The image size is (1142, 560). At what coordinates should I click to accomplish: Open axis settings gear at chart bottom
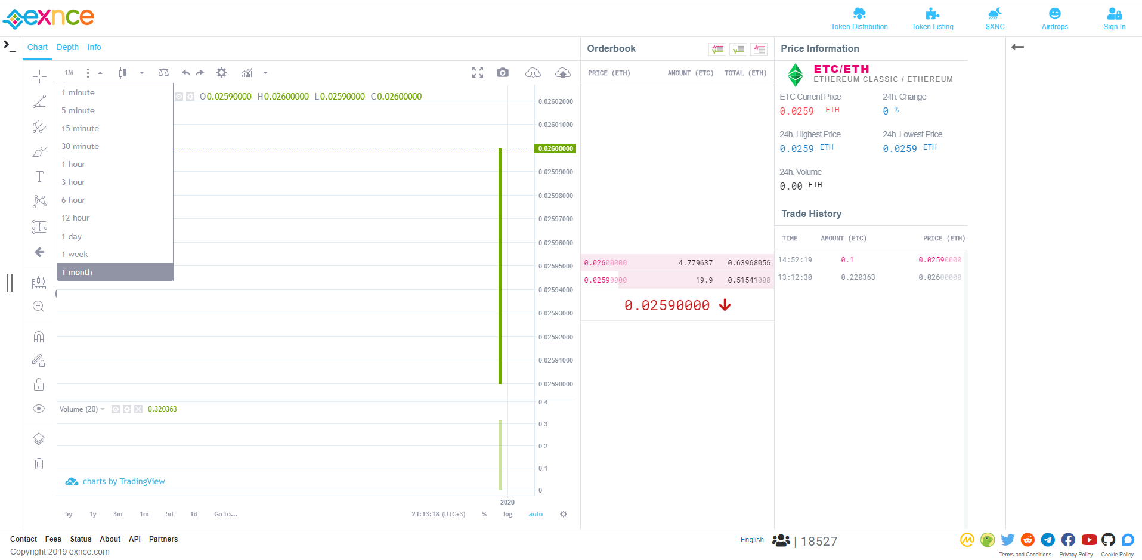[564, 514]
